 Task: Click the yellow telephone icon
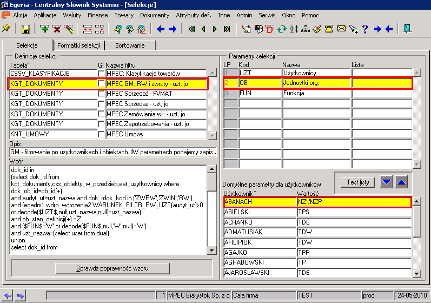point(329,29)
